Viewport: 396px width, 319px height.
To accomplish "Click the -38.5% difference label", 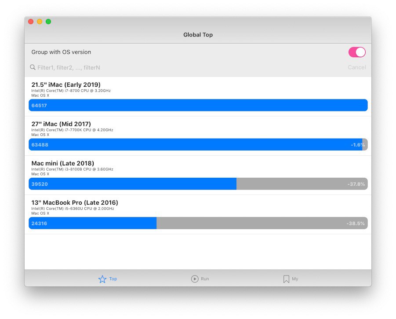I will [356, 224].
